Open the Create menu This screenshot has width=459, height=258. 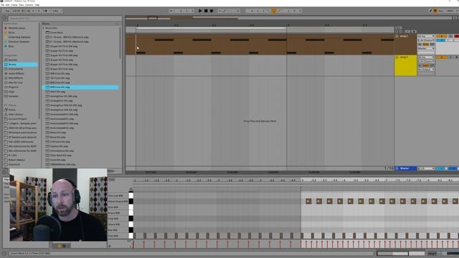pos(14,5)
